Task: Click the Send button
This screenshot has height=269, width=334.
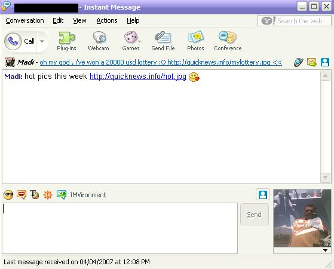Action: (255, 215)
